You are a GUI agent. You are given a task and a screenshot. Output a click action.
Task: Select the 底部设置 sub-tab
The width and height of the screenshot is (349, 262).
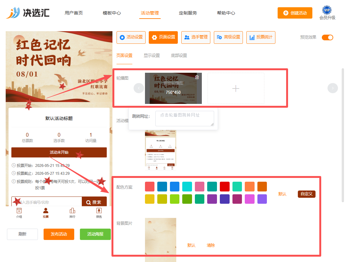coord(179,55)
